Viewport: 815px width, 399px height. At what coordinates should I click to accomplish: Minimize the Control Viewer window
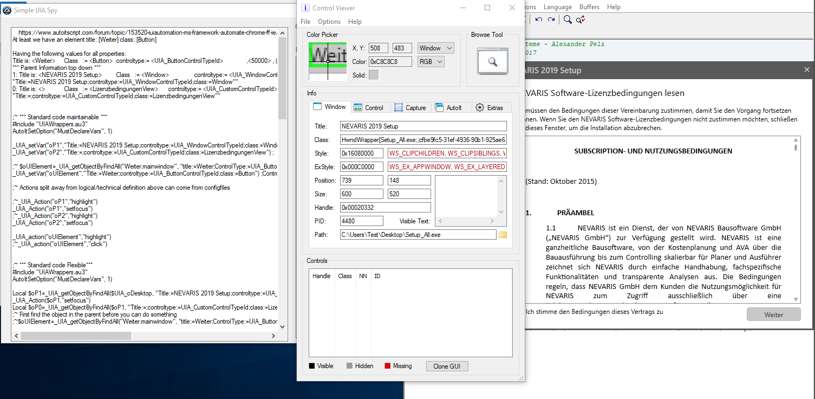click(x=462, y=8)
